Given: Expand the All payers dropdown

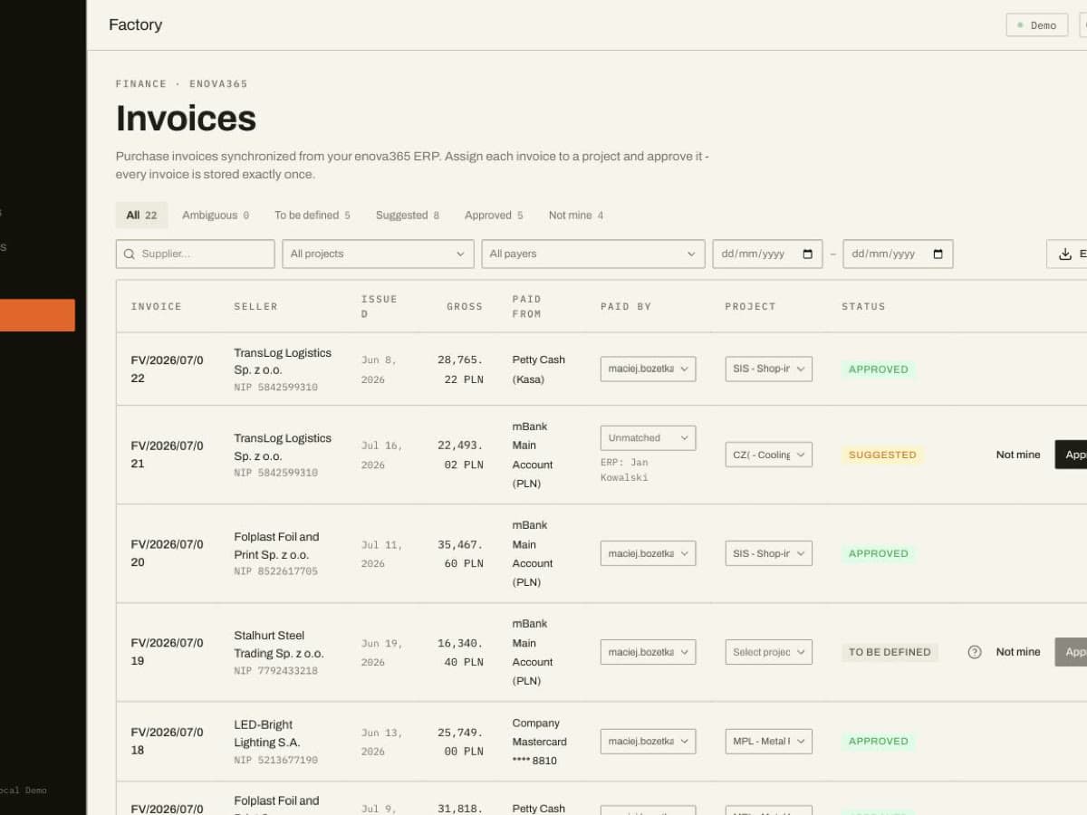Looking at the screenshot, I should (x=593, y=254).
